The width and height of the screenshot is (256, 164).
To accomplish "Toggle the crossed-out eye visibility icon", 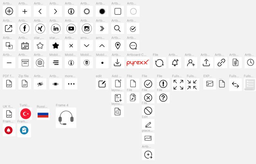I will click(x=40, y=84).
